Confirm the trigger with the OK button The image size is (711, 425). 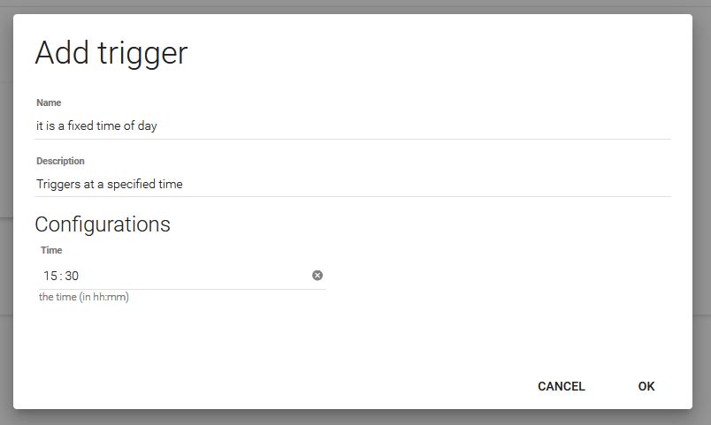pyautogui.click(x=646, y=386)
